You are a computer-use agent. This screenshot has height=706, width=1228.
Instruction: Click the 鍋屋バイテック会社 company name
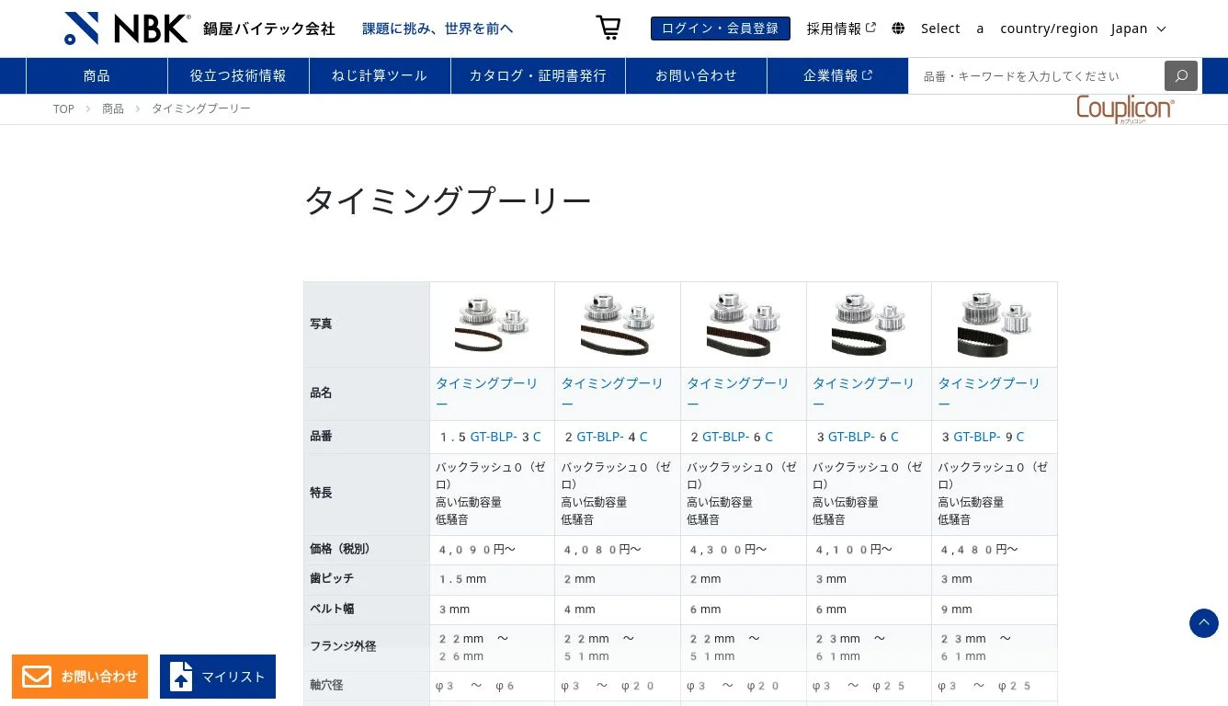pyautogui.click(x=269, y=28)
